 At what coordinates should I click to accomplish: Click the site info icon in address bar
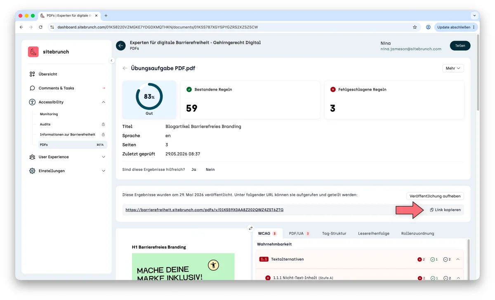click(52, 27)
